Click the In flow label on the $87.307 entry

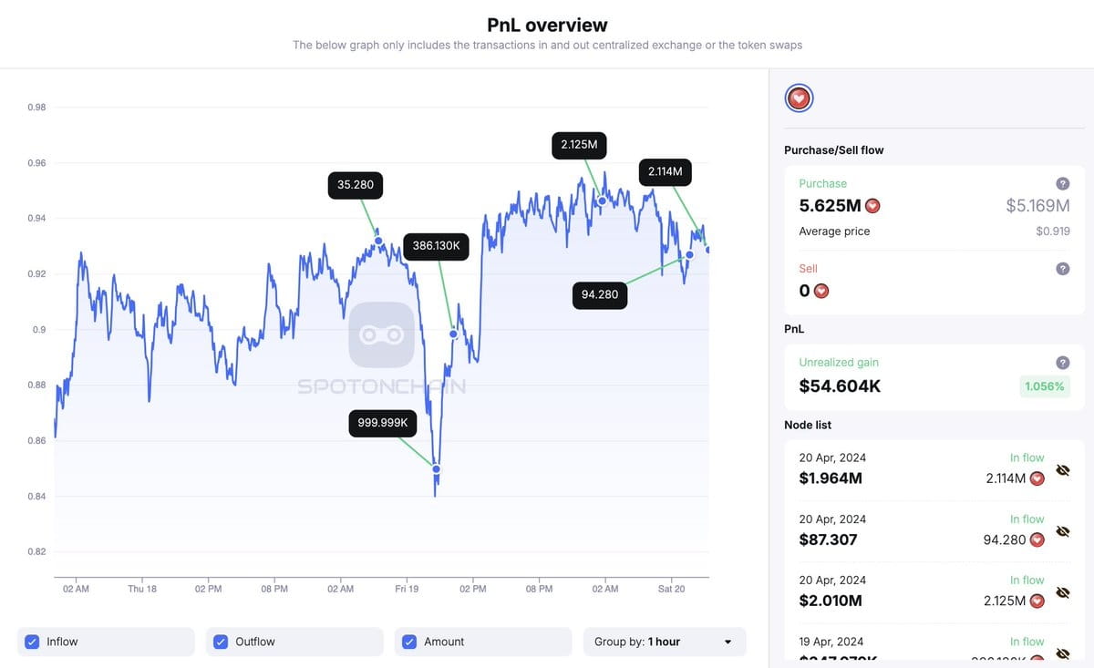point(1027,519)
